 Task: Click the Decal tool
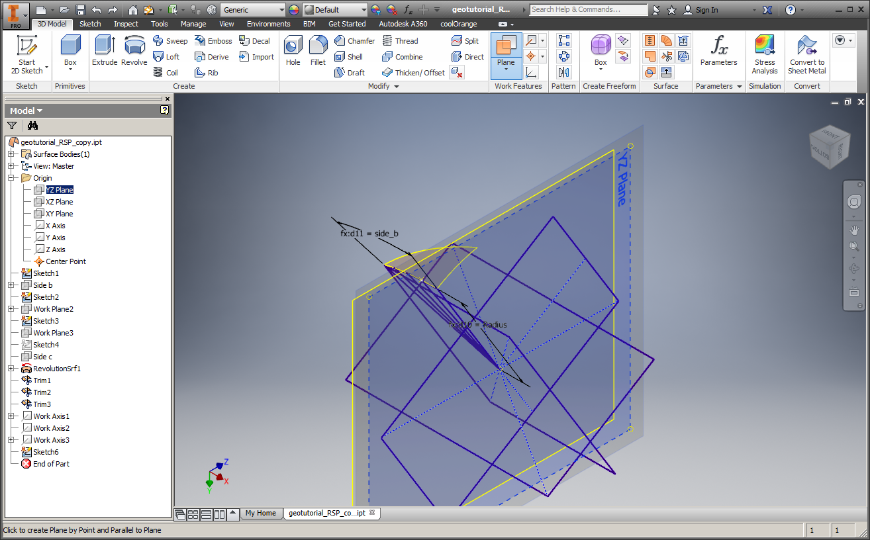[x=255, y=41]
